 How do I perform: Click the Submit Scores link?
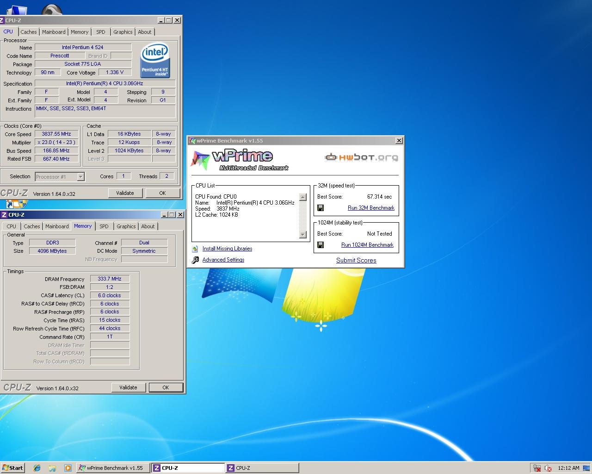[x=356, y=260]
